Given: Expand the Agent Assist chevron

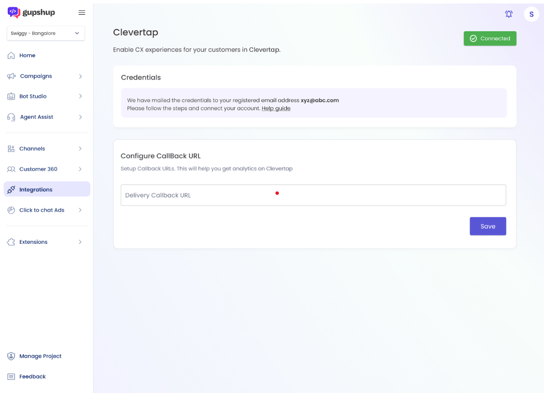Looking at the screenshot, I should [80, 117].
